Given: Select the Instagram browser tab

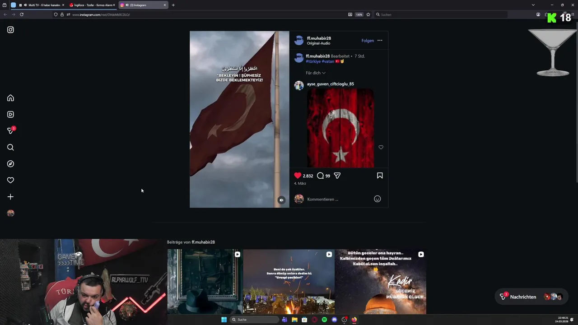Looking at the screenshot, I should 143,5.
